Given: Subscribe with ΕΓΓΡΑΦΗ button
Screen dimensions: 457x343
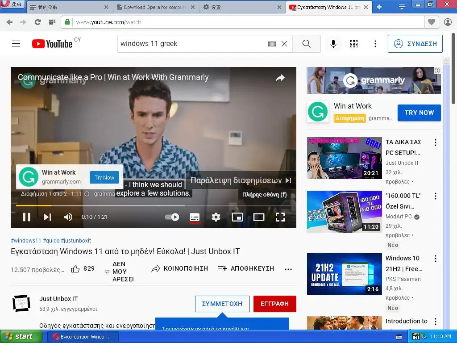Looking at the screenshot, I should coord(275,304).
